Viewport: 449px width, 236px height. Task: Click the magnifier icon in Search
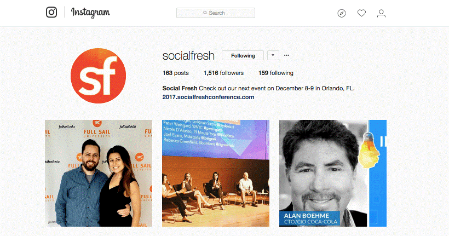[205, 13]
